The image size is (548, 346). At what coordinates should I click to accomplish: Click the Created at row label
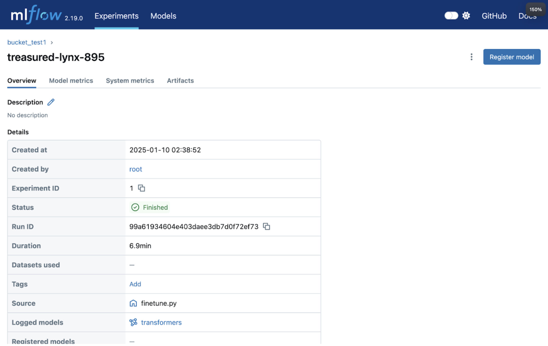tap(29, 150)
